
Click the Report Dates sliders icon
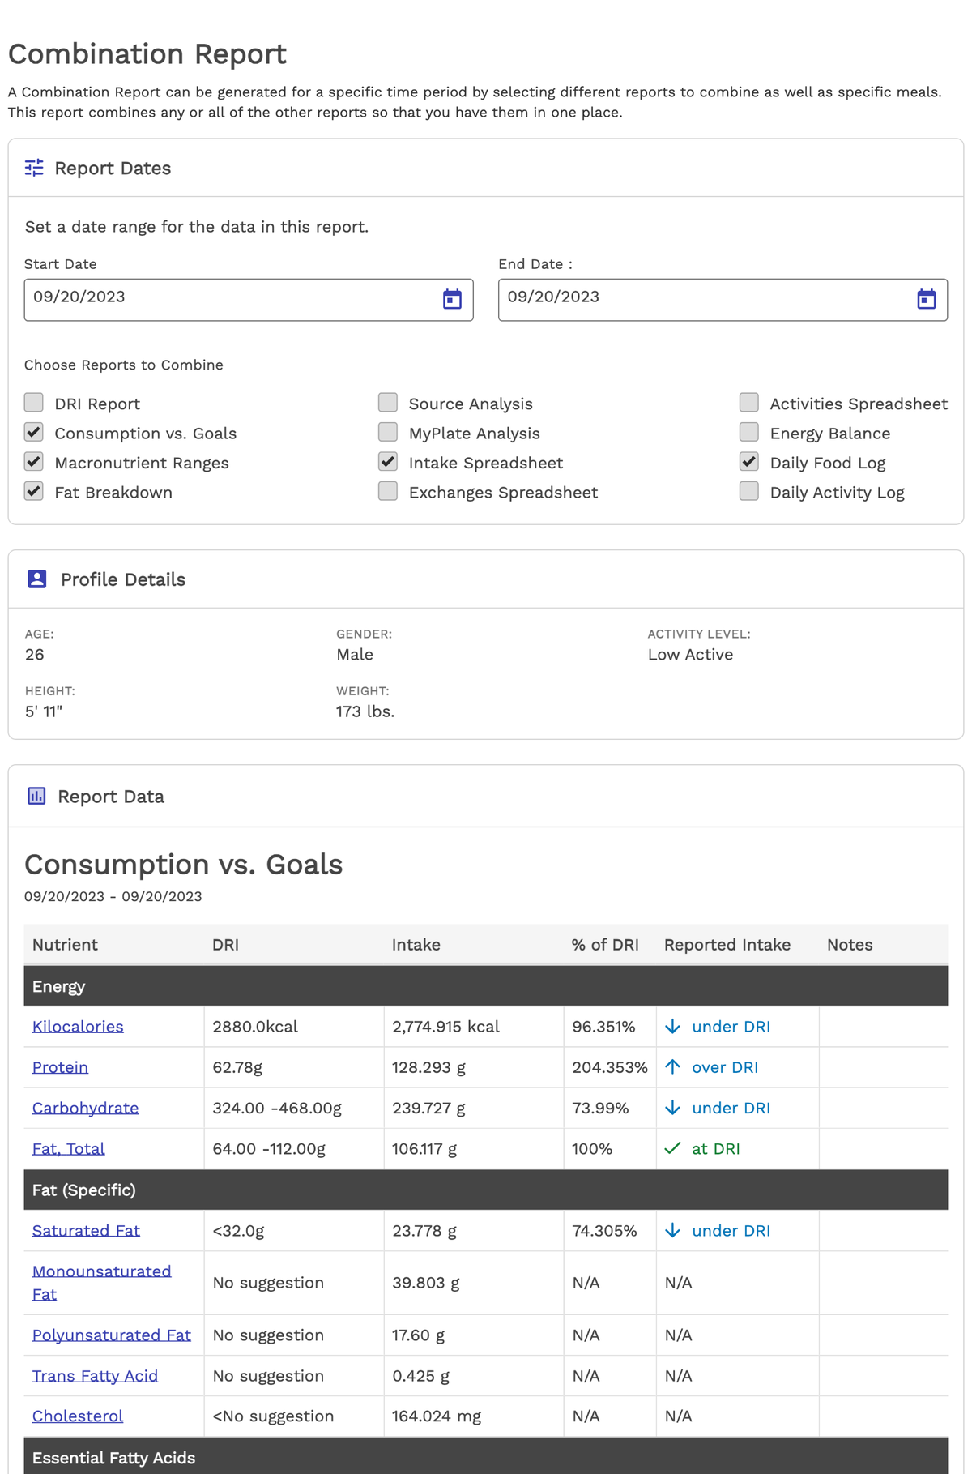tap(34, 168)
